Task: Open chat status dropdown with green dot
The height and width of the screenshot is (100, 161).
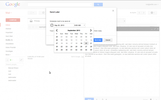Action: pyautogui.click(x=11, y=60)
